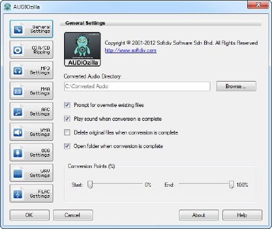272x229 pixels.
Task: Click the Start conversion point slider handle
Action: pos(90,184)
